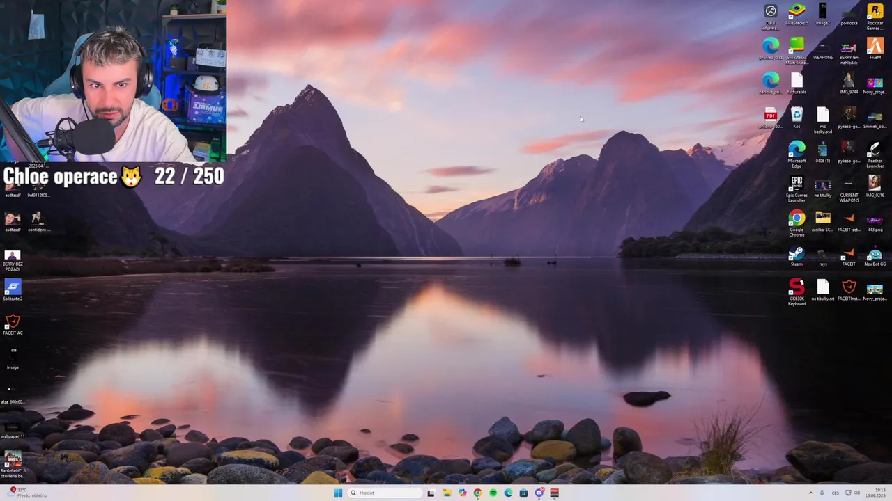This screenshot has width=892, height=501.
Task: Open the clock and date flyout
Action: click(875, 493)
